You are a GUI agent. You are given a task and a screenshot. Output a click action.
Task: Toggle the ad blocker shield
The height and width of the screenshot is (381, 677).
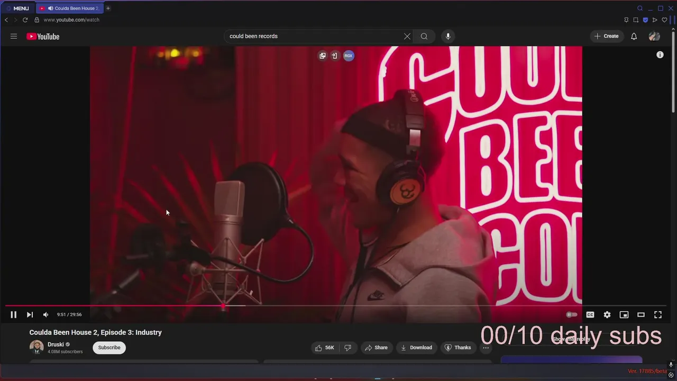pos(645,20)
